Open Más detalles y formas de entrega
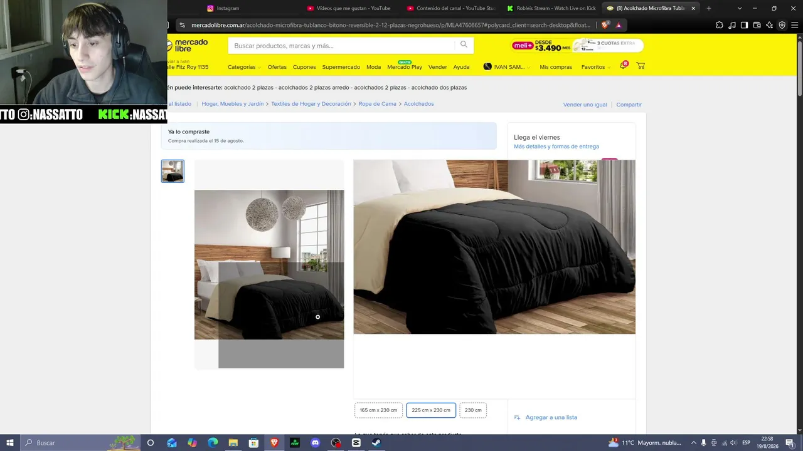 click(x=556, y=147)
